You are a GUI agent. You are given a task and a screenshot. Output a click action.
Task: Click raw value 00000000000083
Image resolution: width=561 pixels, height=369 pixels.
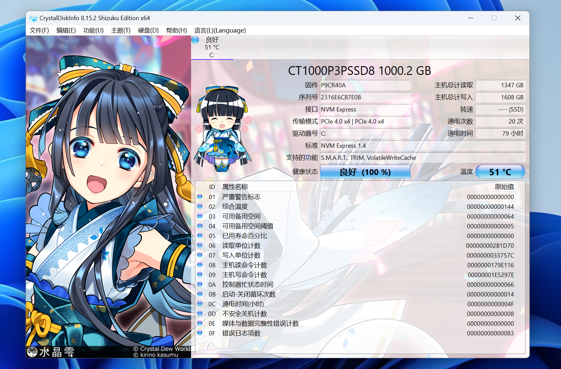(490, 333)
